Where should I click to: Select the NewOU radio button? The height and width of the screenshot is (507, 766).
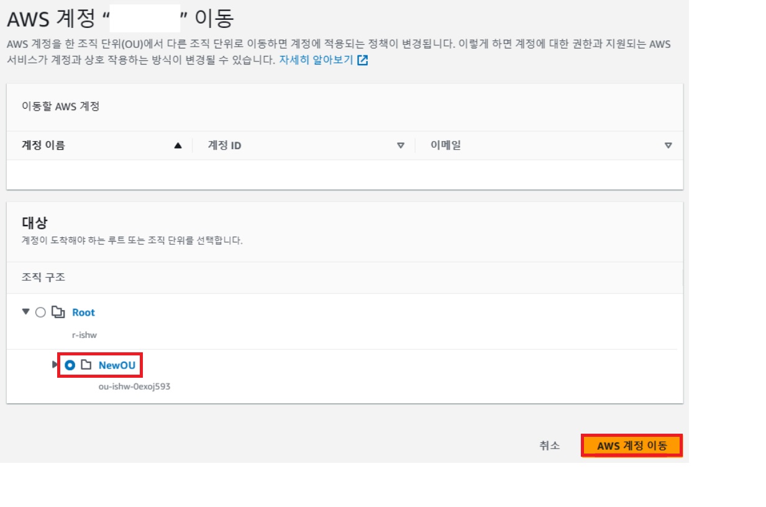click(x=70, y=365)
